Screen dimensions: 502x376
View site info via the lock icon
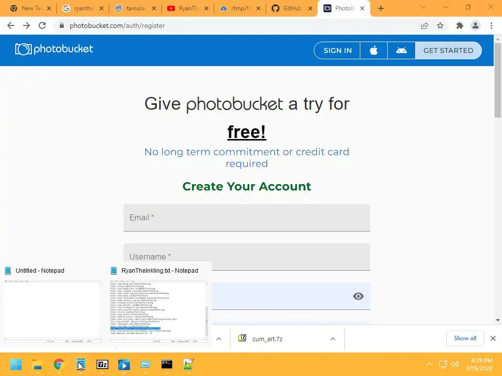(62, 25)
